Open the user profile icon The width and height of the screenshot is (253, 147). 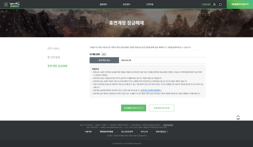coord(214,4)
